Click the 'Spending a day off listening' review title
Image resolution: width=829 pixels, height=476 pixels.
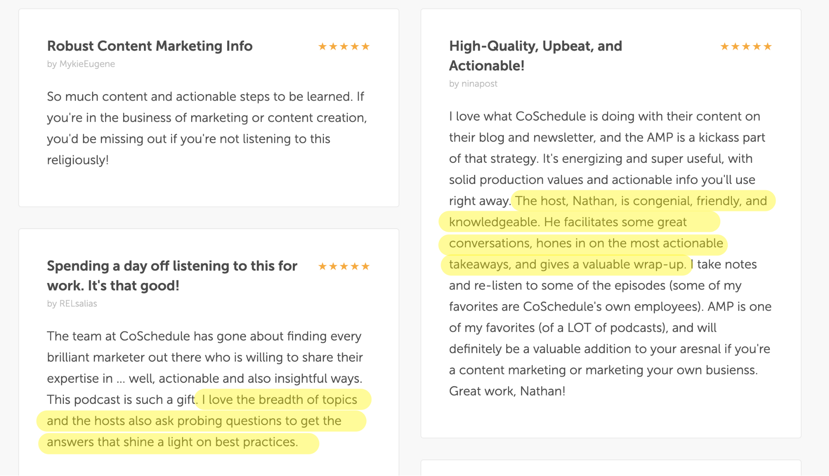[172, 276]
